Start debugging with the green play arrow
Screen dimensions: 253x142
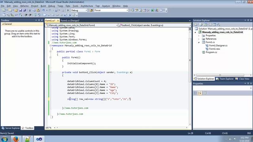point(68,10)
